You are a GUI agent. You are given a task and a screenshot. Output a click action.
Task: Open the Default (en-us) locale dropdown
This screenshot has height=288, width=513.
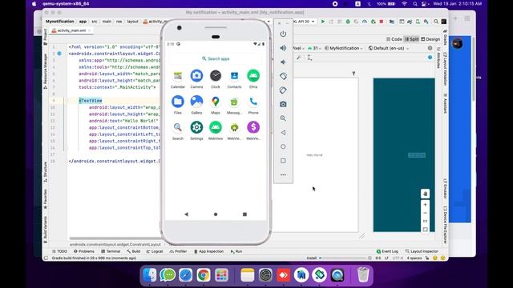[x=389, y=48]
